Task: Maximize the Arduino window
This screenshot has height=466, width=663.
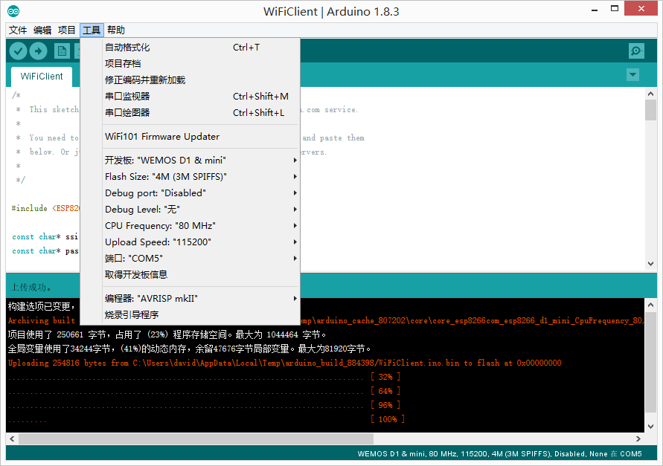Action: click(615, 9)
